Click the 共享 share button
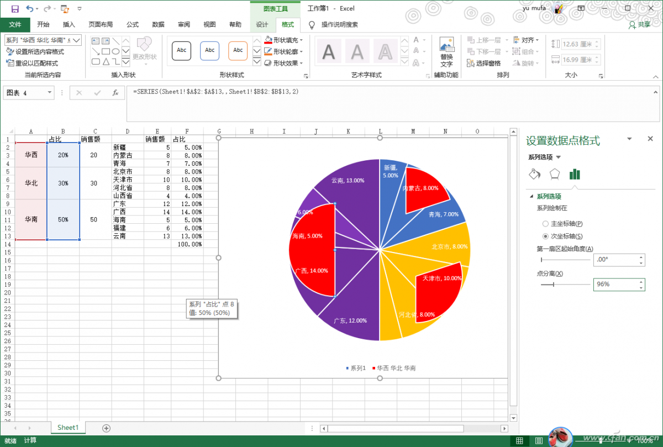 click(640, 25)
